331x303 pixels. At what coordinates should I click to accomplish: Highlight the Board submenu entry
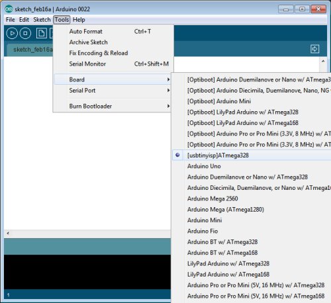[113, 79]
